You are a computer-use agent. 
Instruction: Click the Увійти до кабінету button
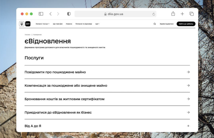(x=186, y=24)
